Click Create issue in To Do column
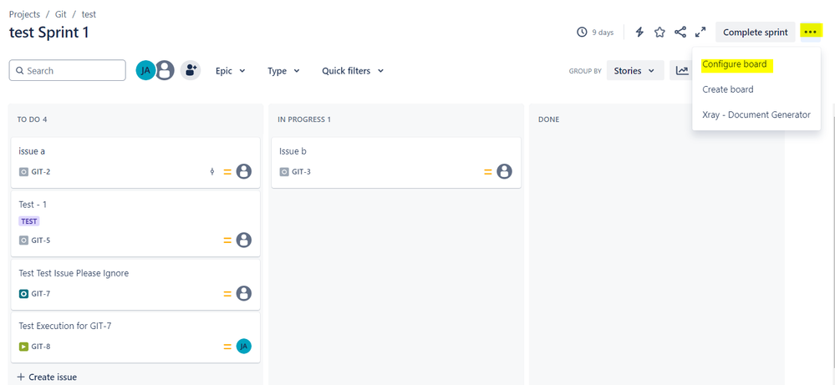Image resolution: width=835 pixels, height=385 pixels. [47, 377]
